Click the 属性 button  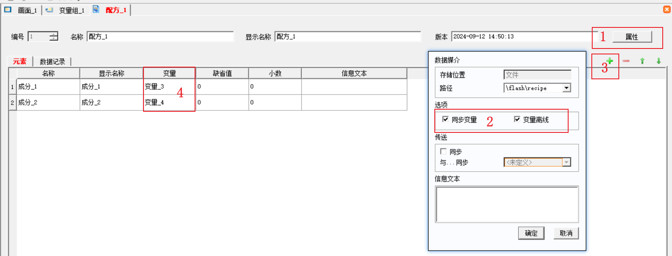(x=632, y=37)
